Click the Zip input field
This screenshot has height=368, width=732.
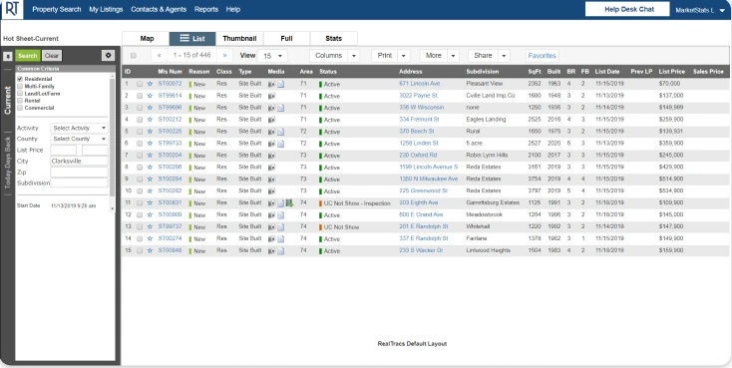[x=79, y=172]
